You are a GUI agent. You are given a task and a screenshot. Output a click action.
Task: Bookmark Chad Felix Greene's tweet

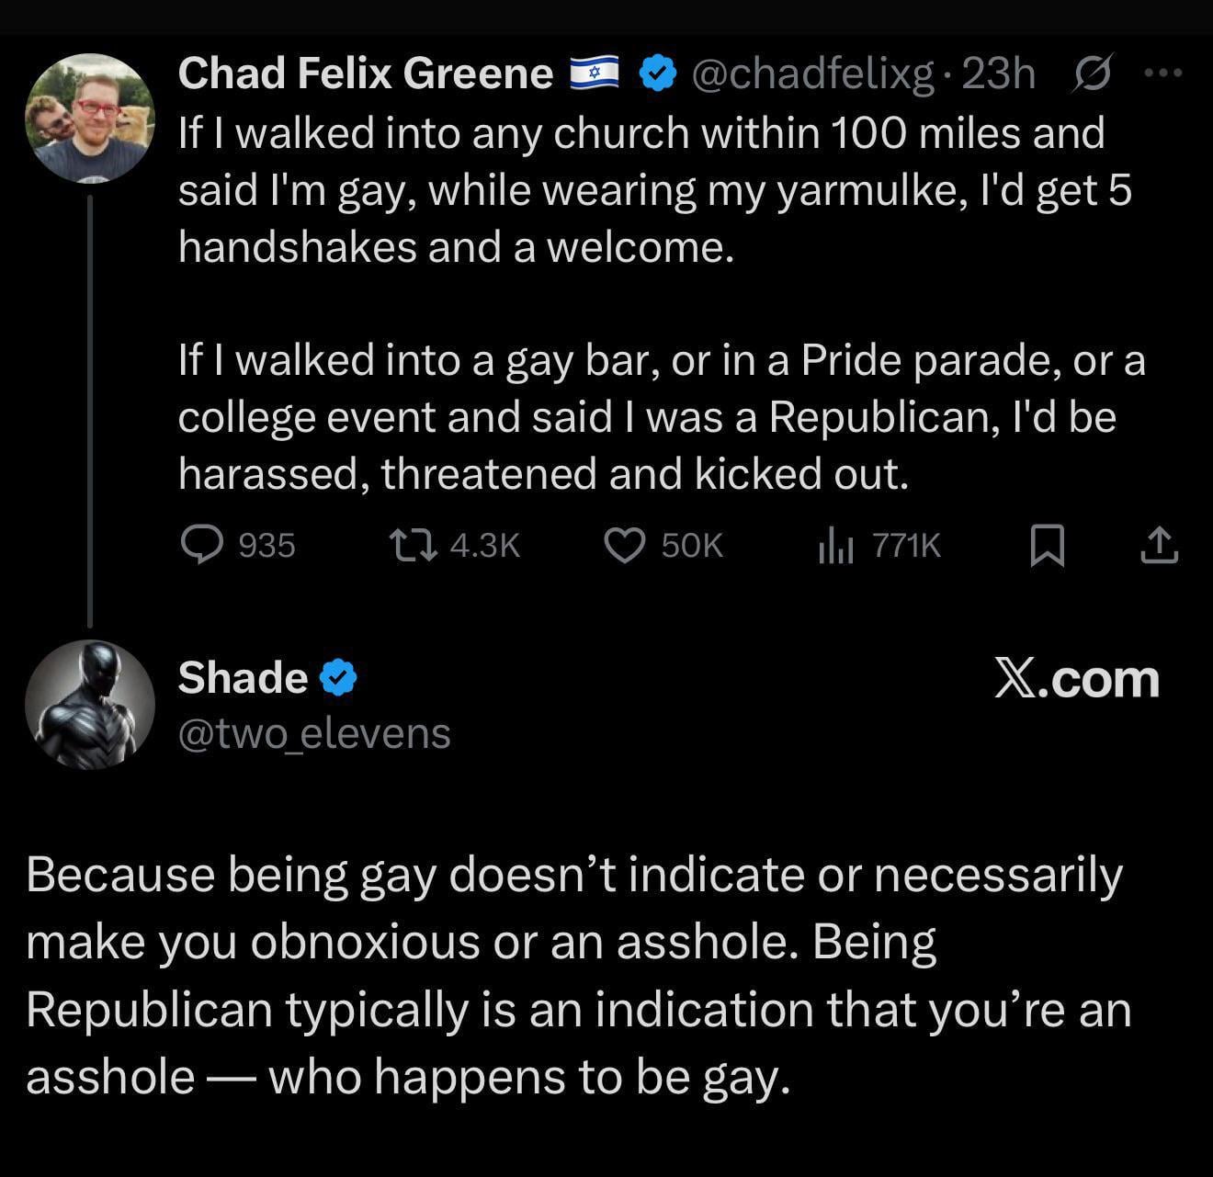coord(1047,546)
